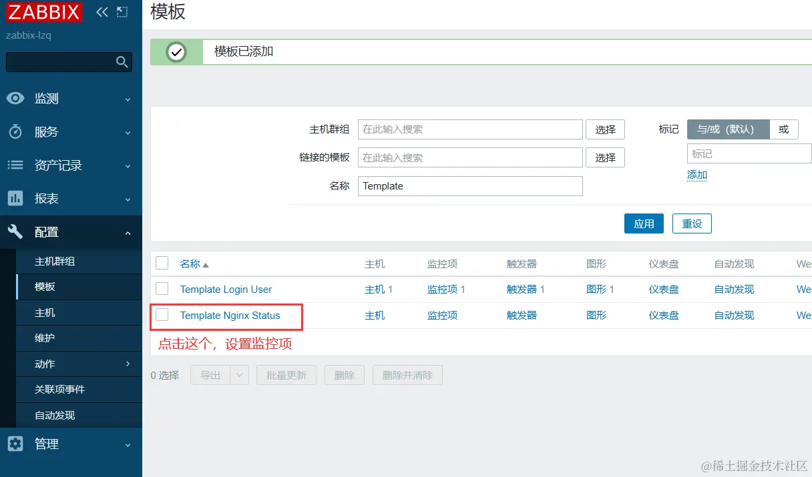
Task: Tick checkbox for Template Login User
Action: [162, 289]
